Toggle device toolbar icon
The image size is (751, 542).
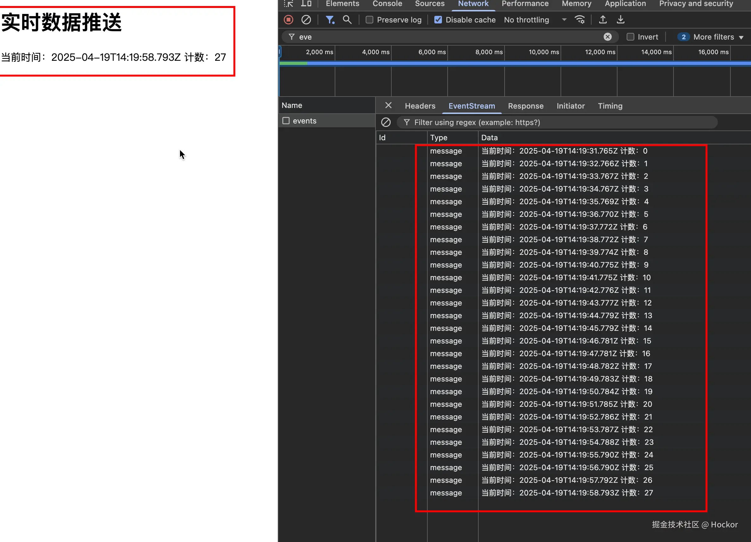pos(306,4)
